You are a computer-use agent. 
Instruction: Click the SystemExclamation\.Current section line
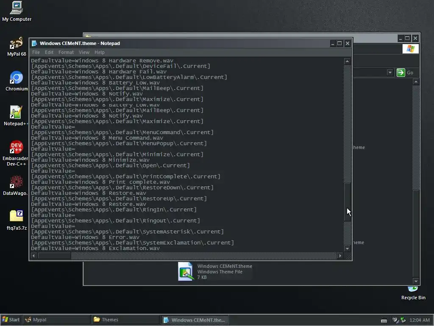(132, 242)
